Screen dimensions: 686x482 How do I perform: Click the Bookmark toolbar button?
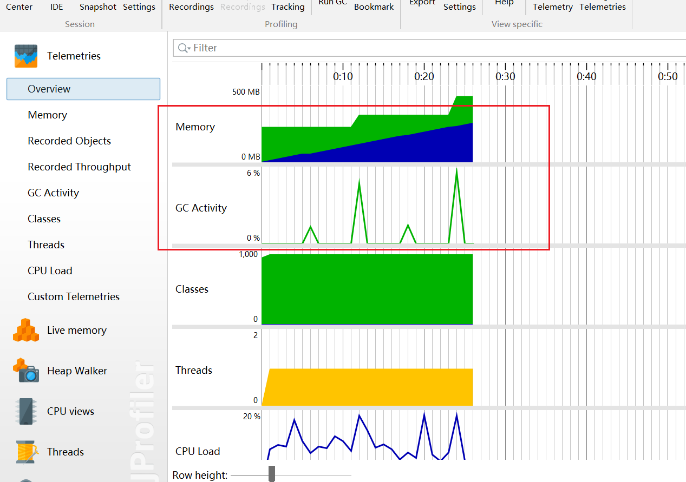tap(374, 7)
